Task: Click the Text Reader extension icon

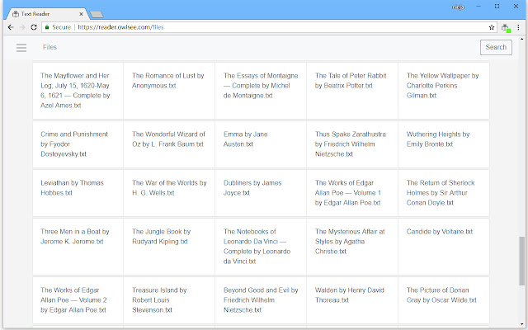Action: [x=507, y=28]
